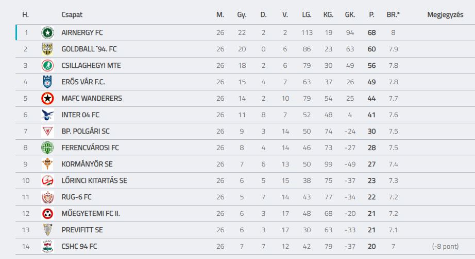The height and width of the screenshot is (259, 475).
Task: Click the INTER 04 FC eagle icon
Action: 47,115
